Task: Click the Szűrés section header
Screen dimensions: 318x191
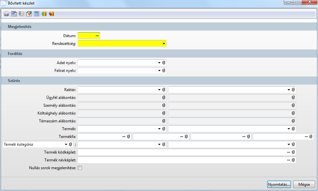Action: pos(159,80)
